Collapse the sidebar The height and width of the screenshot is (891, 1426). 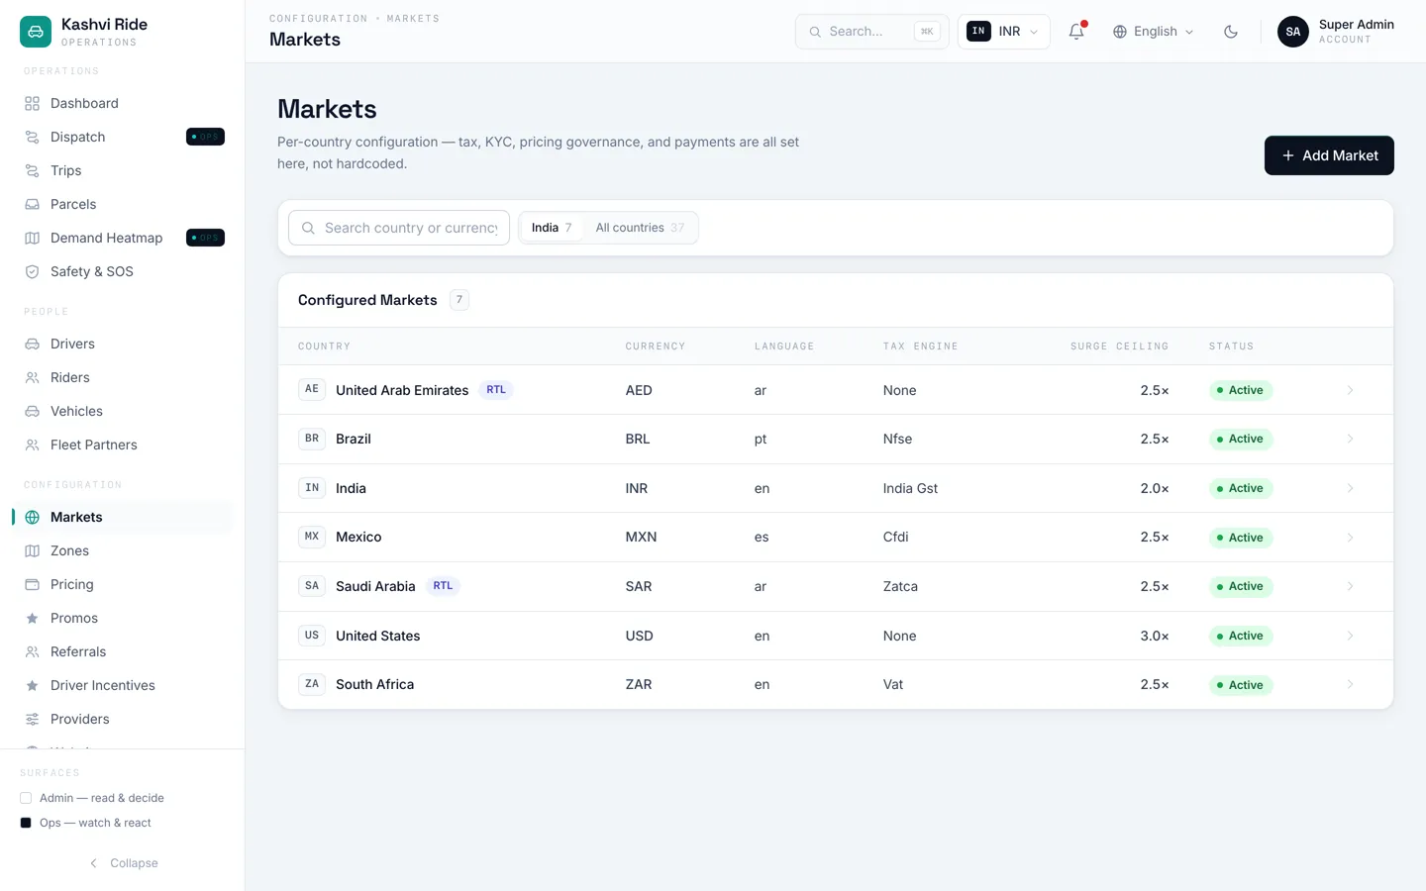click(123, 863)
